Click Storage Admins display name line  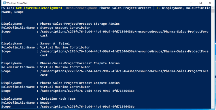pos(80,24)
